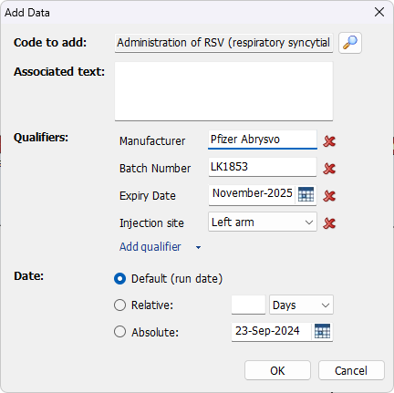Expand the Add qualifier arrow menu
This screenshot has height=393, width=394.
198,247
